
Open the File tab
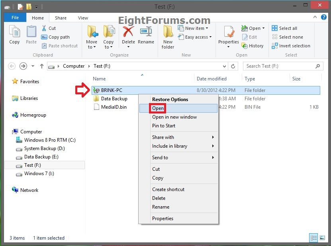click(15, 18)
